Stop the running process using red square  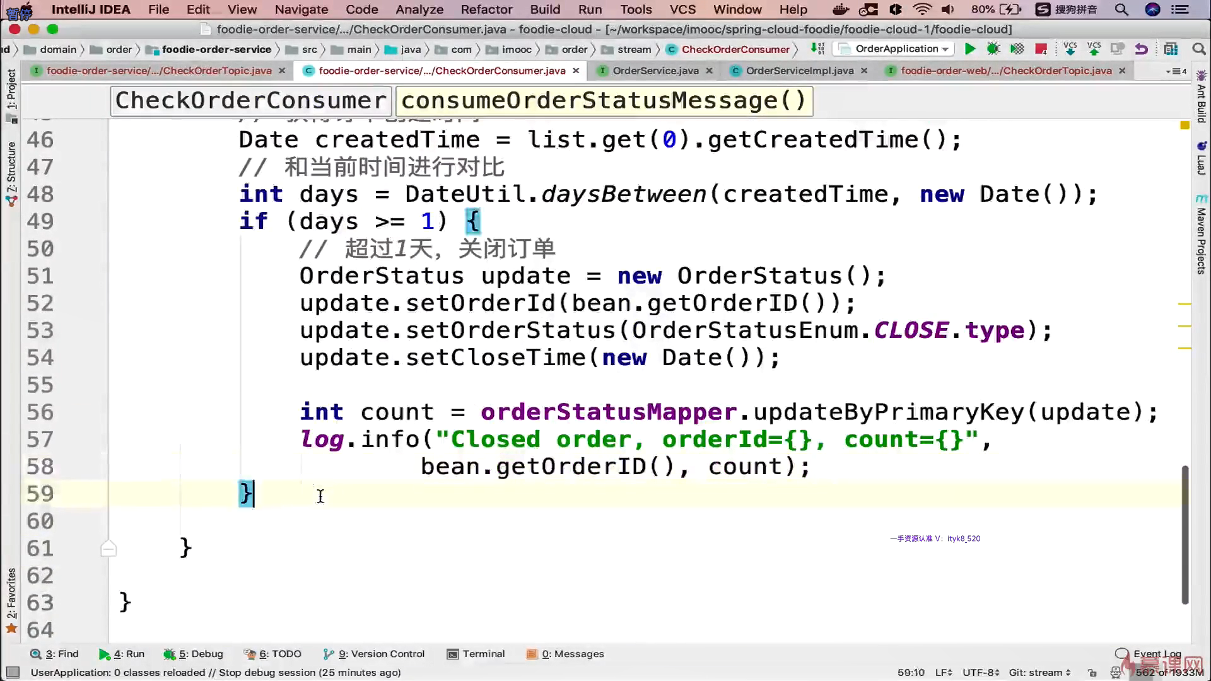click(1041, 49)
